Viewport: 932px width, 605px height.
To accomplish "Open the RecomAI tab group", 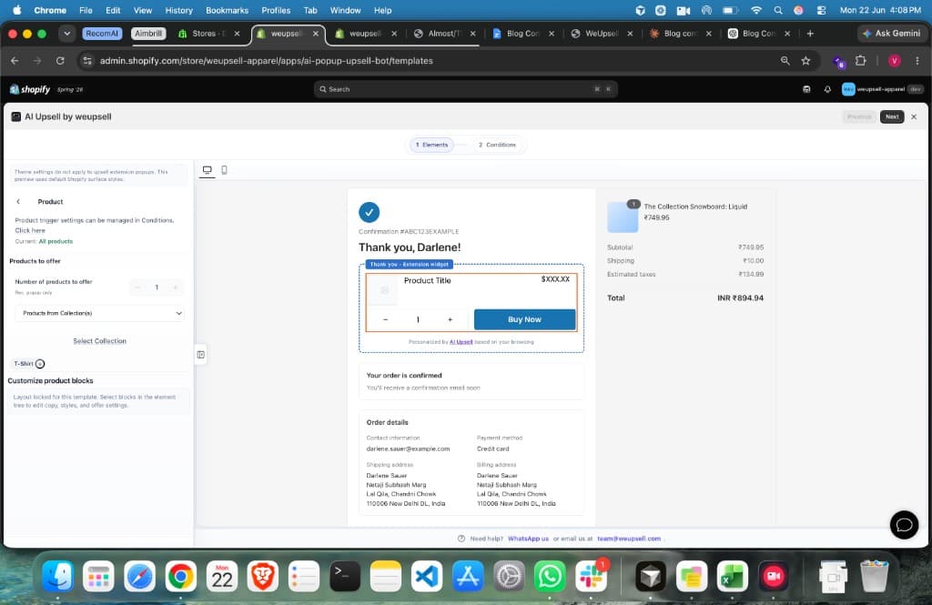I will pos(102,34).
